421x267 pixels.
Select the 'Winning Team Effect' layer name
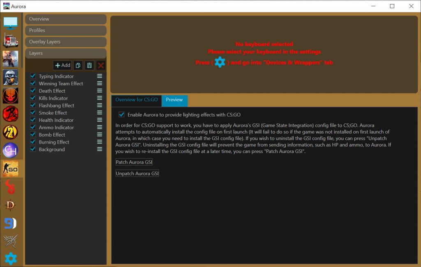pos(61,84)
